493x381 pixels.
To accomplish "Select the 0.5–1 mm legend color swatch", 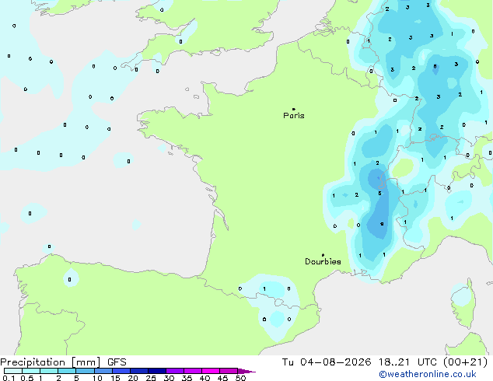I will (31, 371).
